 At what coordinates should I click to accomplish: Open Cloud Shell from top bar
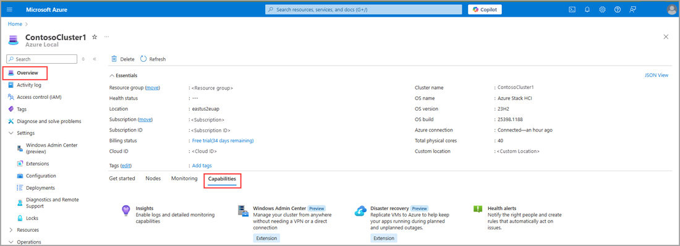click(572, 9)
